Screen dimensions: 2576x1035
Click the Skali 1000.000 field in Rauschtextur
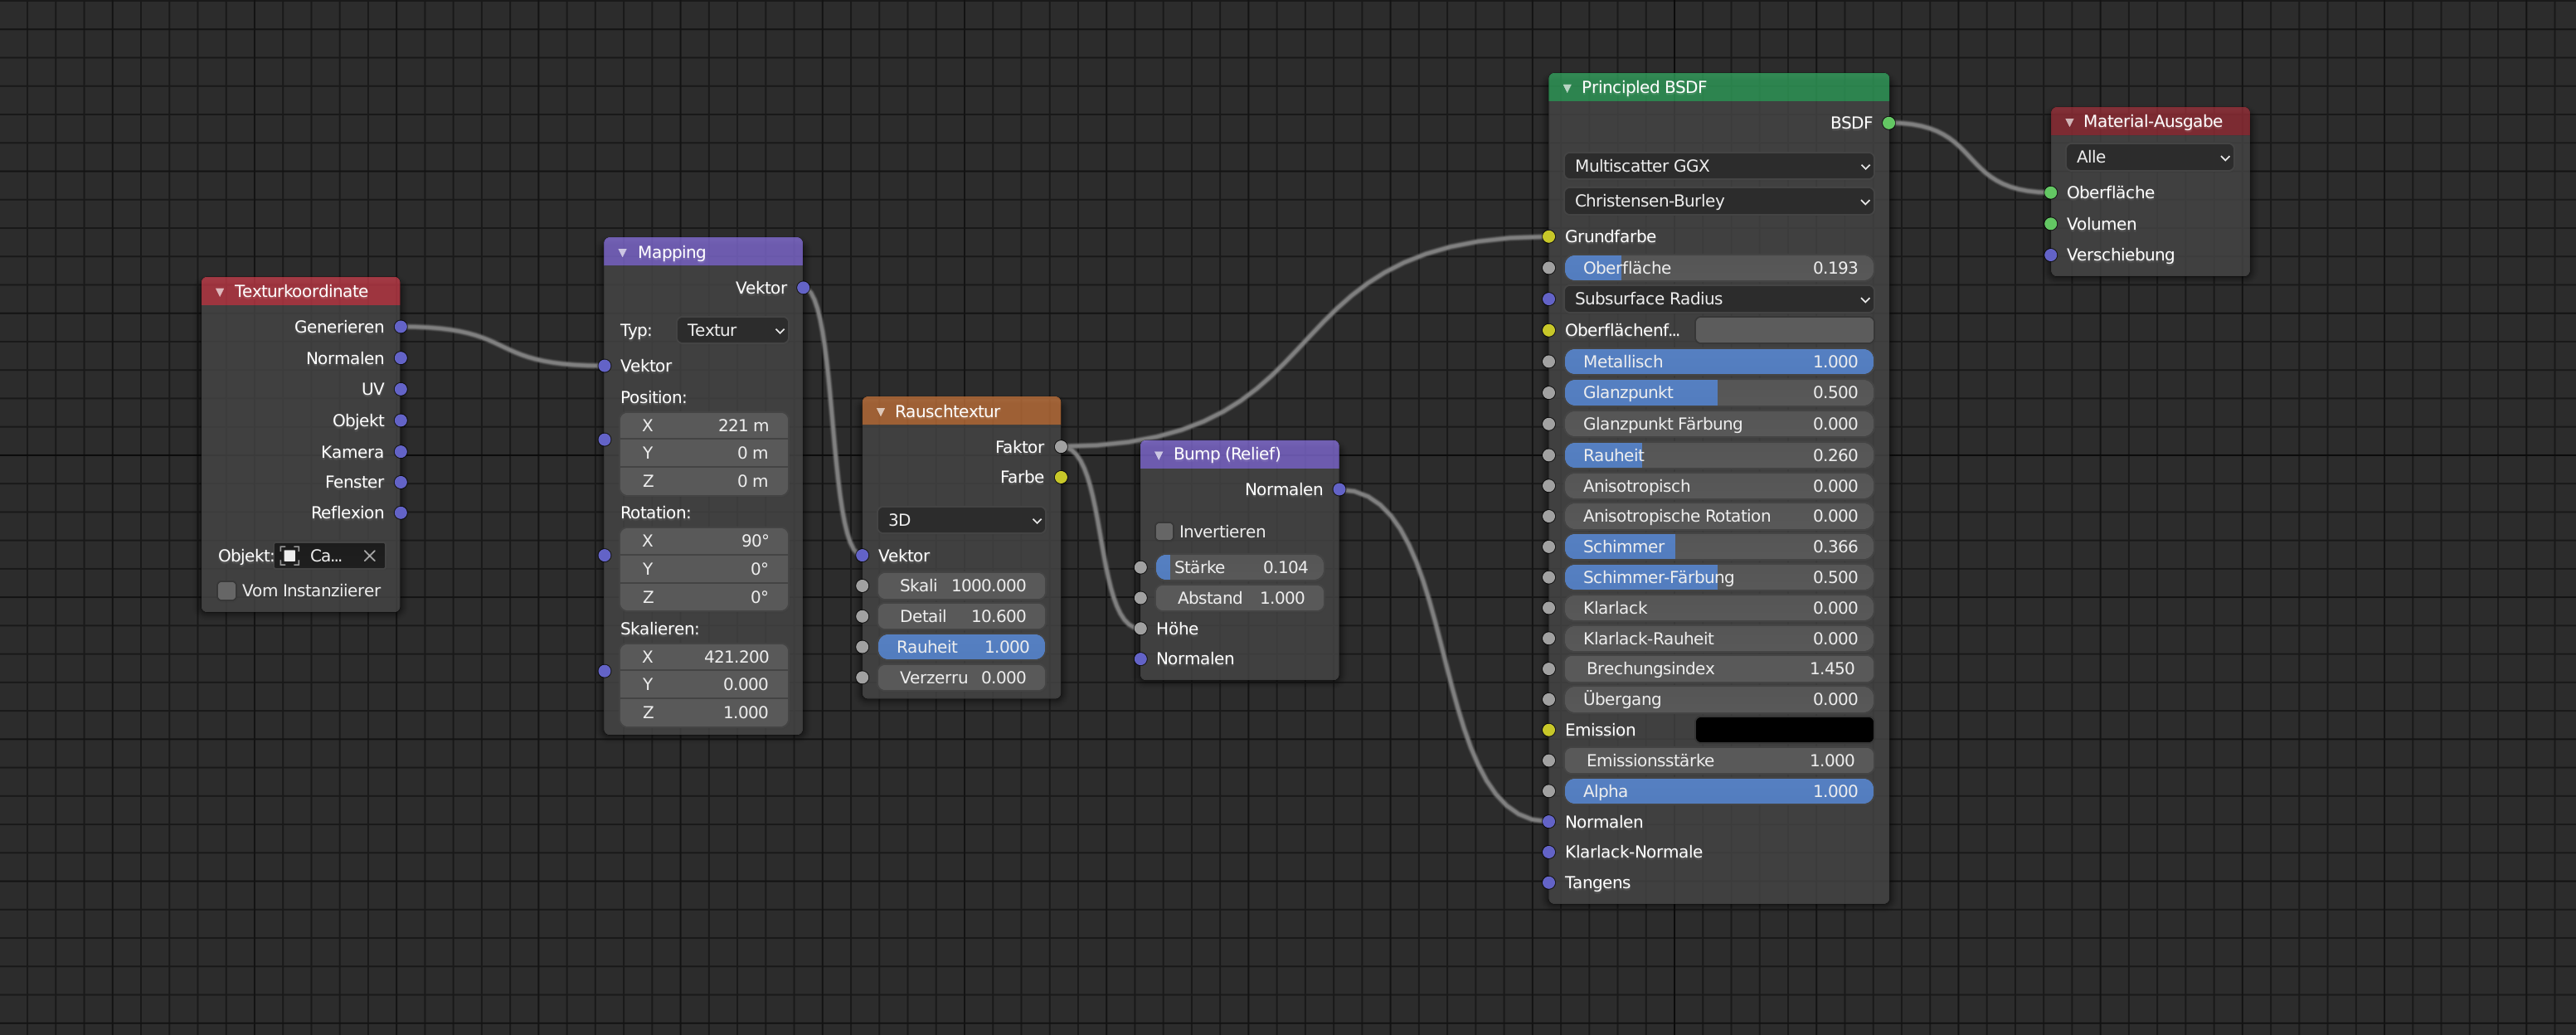[x=962, y=586]
